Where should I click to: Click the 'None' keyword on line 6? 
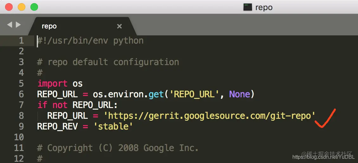(x=240, y=94)
